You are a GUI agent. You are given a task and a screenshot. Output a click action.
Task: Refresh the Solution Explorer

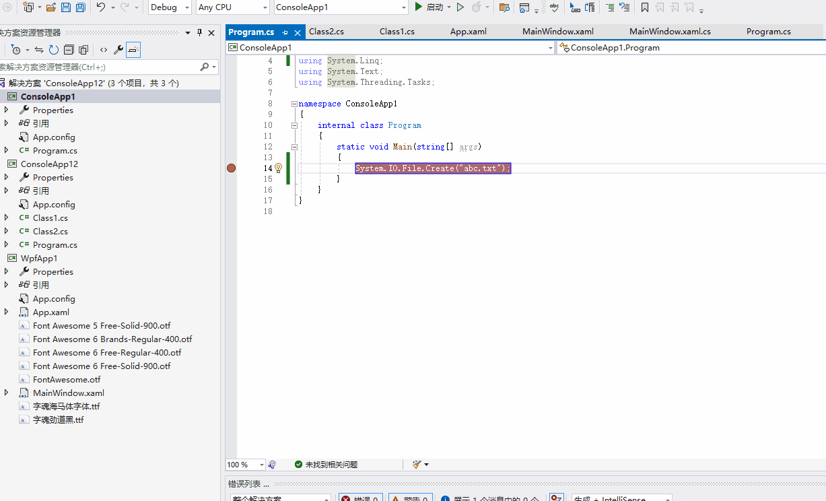[x=54, y=50]
